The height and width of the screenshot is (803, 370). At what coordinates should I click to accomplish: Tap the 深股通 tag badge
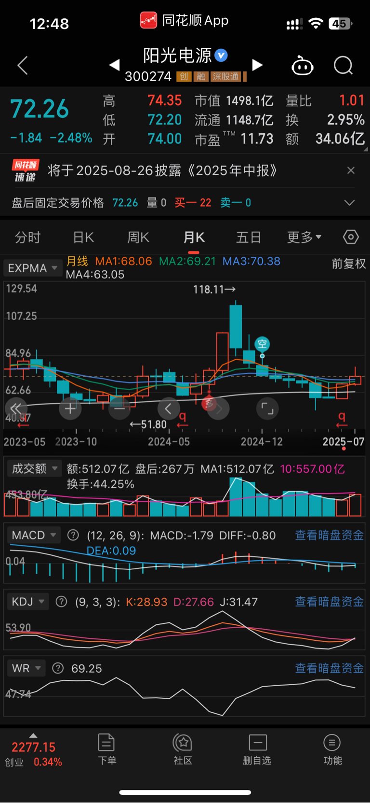[x=226, y=77]
